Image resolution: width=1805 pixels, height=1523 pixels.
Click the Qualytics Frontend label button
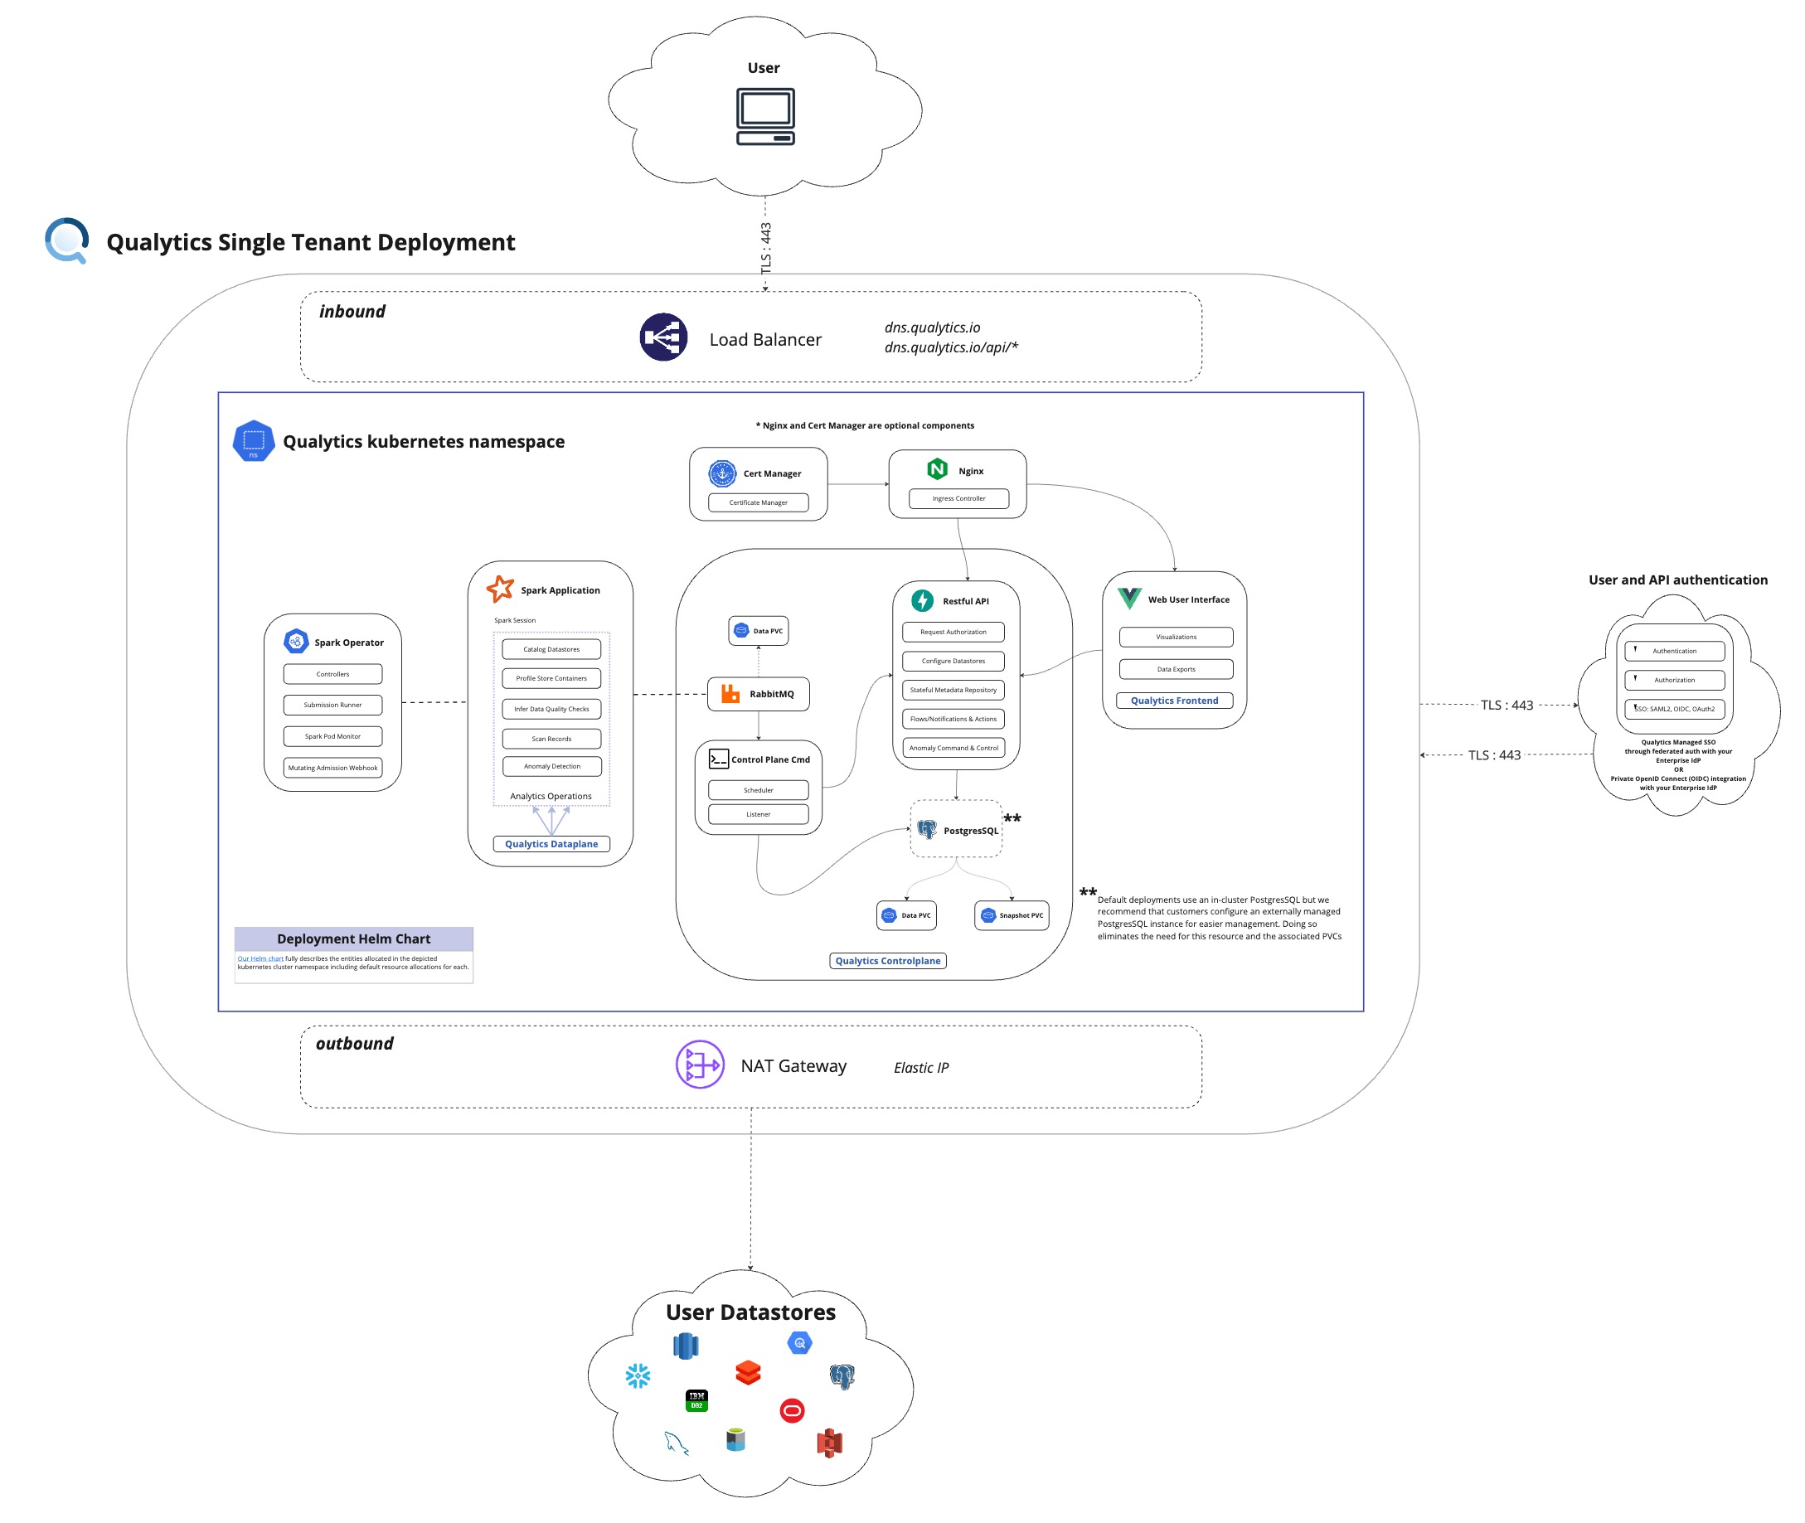click(x=1174, y=701)
